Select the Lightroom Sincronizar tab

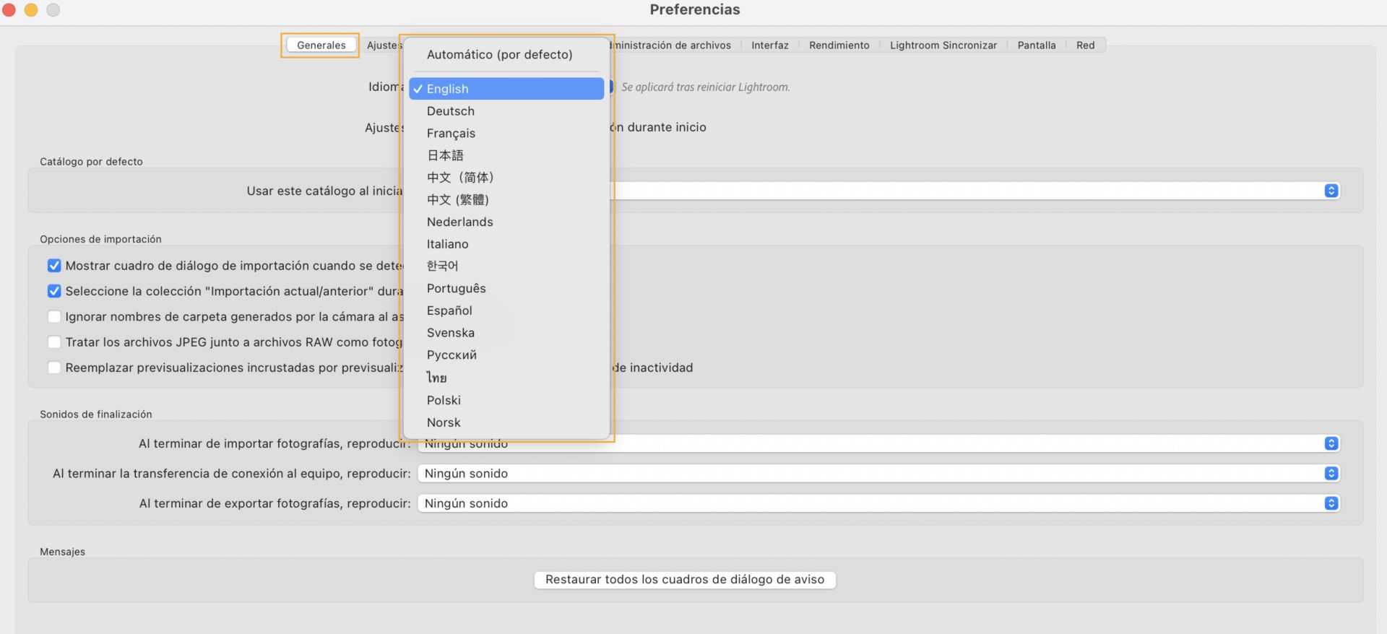pos(943,45)
